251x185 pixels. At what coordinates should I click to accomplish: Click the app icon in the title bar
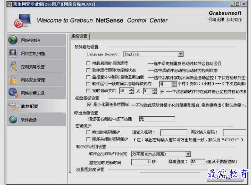(x=10, y=4)
